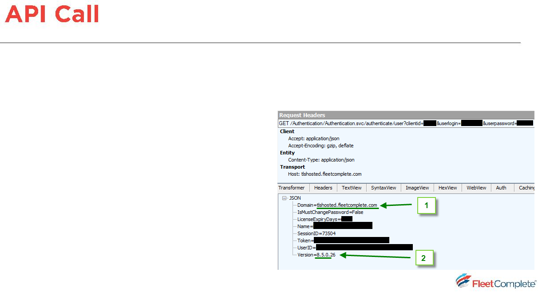
Task: Click the GET /Authentication request line
Action: point(406,123)
